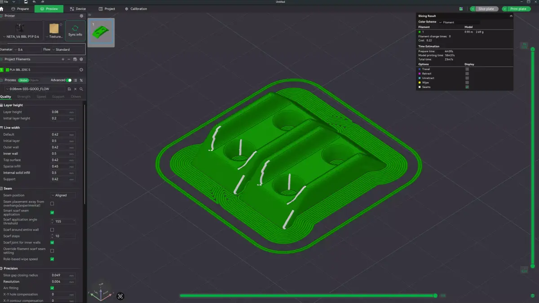This screenshot has height=303, width=539.
Task: Switch to Project tab
Action: [x=107, y=9]
